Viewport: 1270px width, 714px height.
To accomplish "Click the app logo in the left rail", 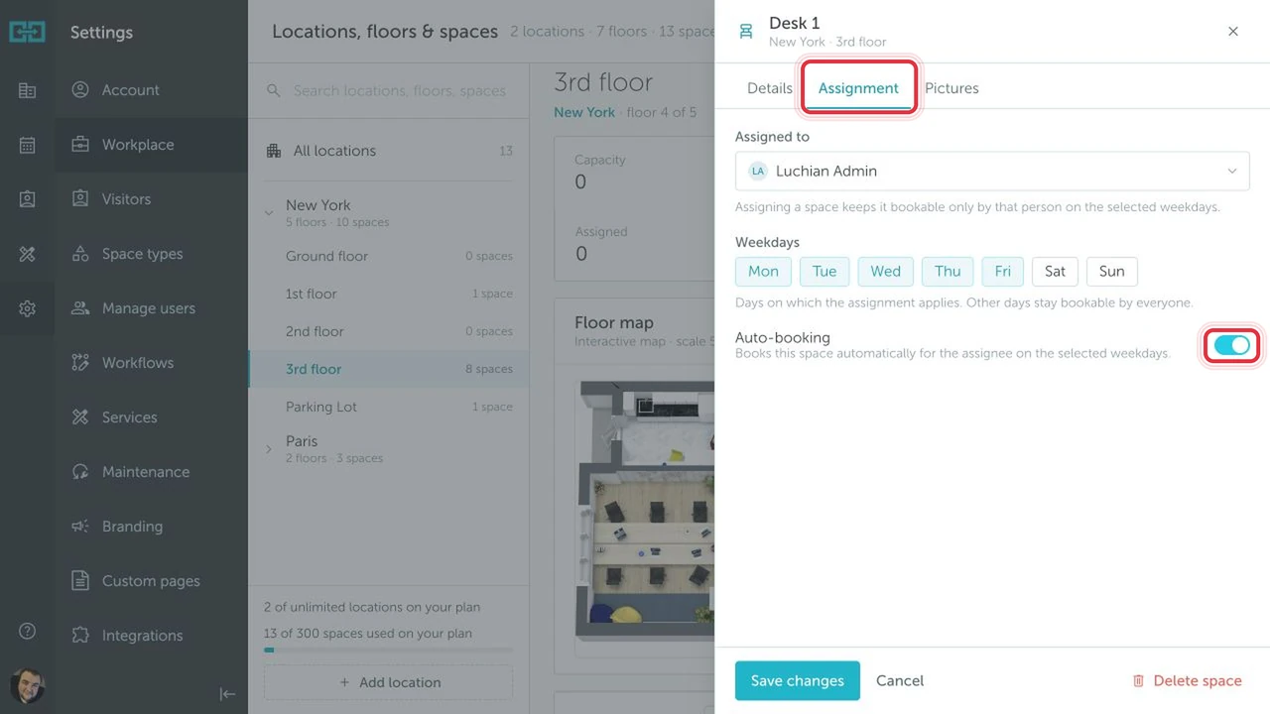I will pyautogui.click(x=27, y=32).
